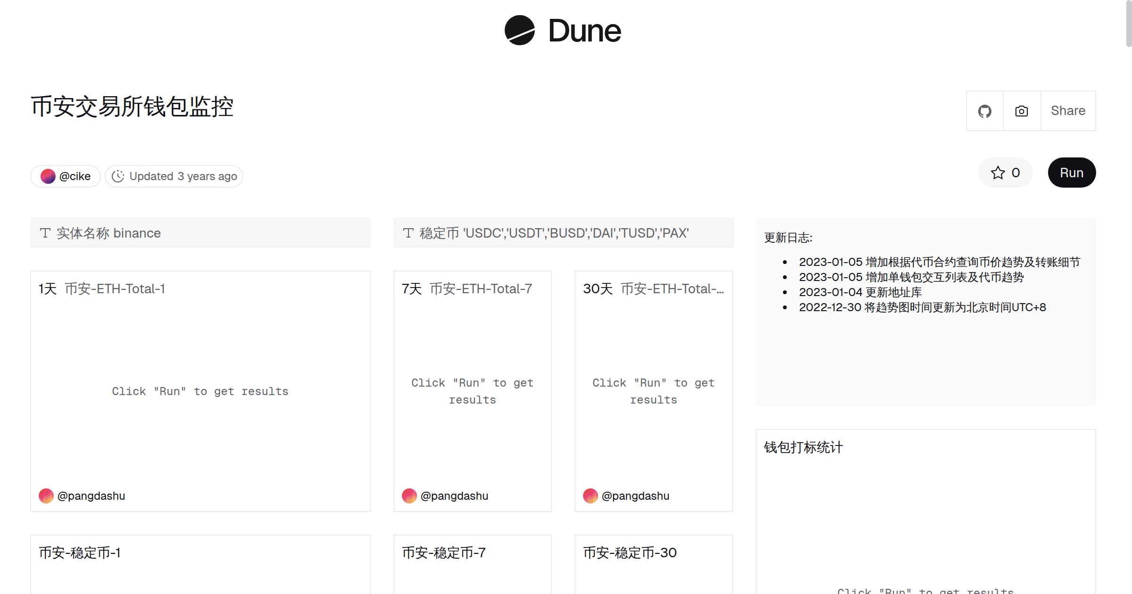Open the @cike author link
Viewport: 1132px width, 594px height.
pos(75,176)
